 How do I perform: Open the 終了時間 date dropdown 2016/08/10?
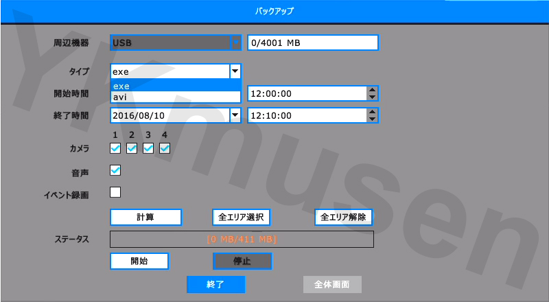click(x=176, y=115)
